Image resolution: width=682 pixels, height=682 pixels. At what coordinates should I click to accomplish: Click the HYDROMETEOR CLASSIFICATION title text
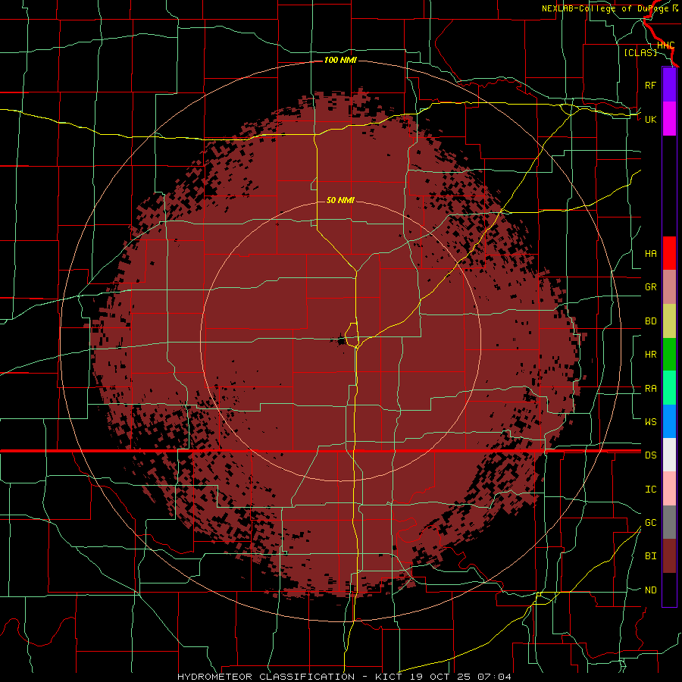266,677
